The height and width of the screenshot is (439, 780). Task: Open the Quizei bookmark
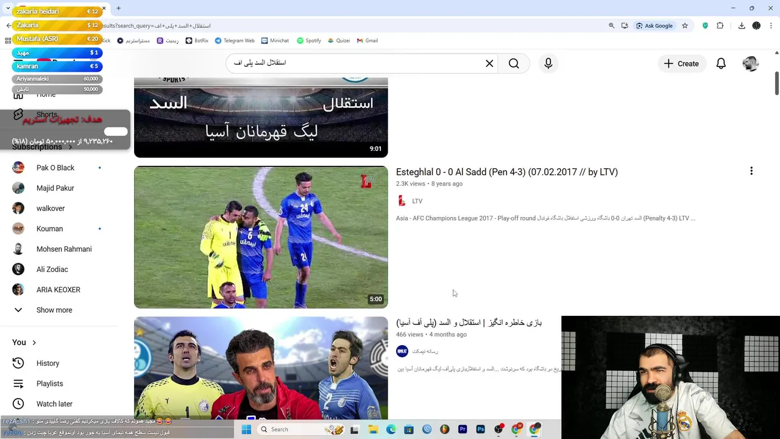coord(338,40)
